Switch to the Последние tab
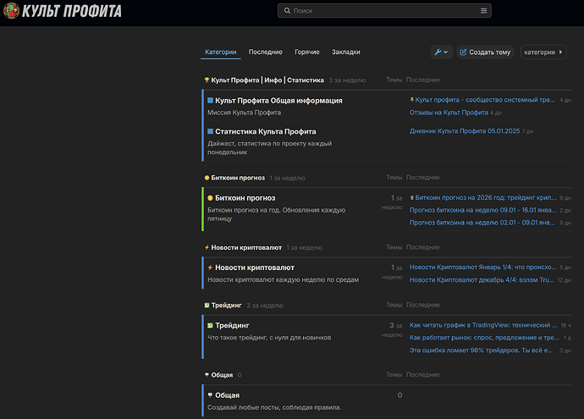 click(265, 52)
